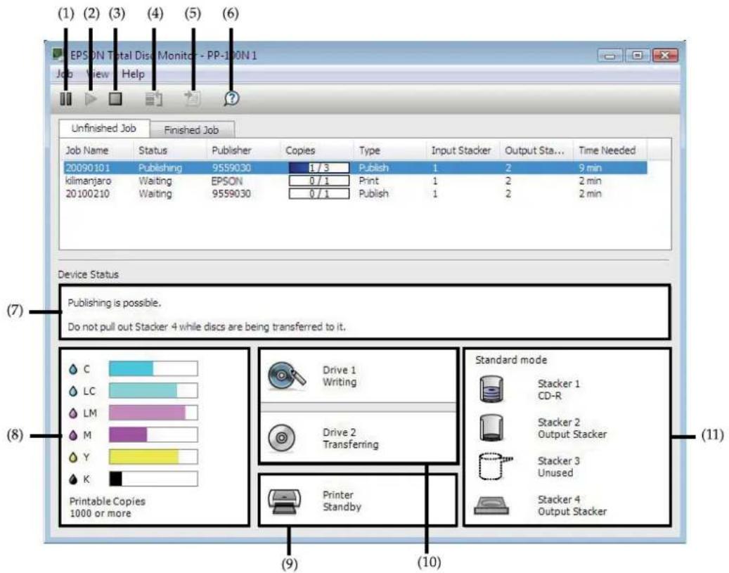
Task: Click the Print type cell for kilimanjaro
Action: [x=368, y=181]
